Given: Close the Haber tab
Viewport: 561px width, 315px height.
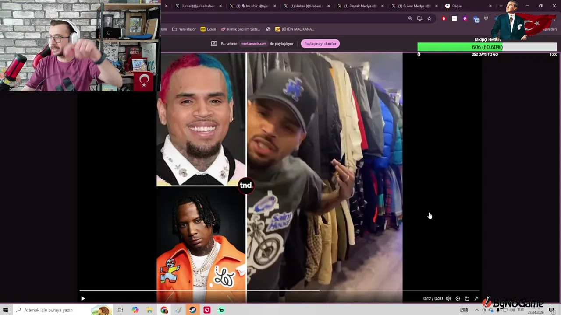Looking at the screenshot, I should (329, 6).
